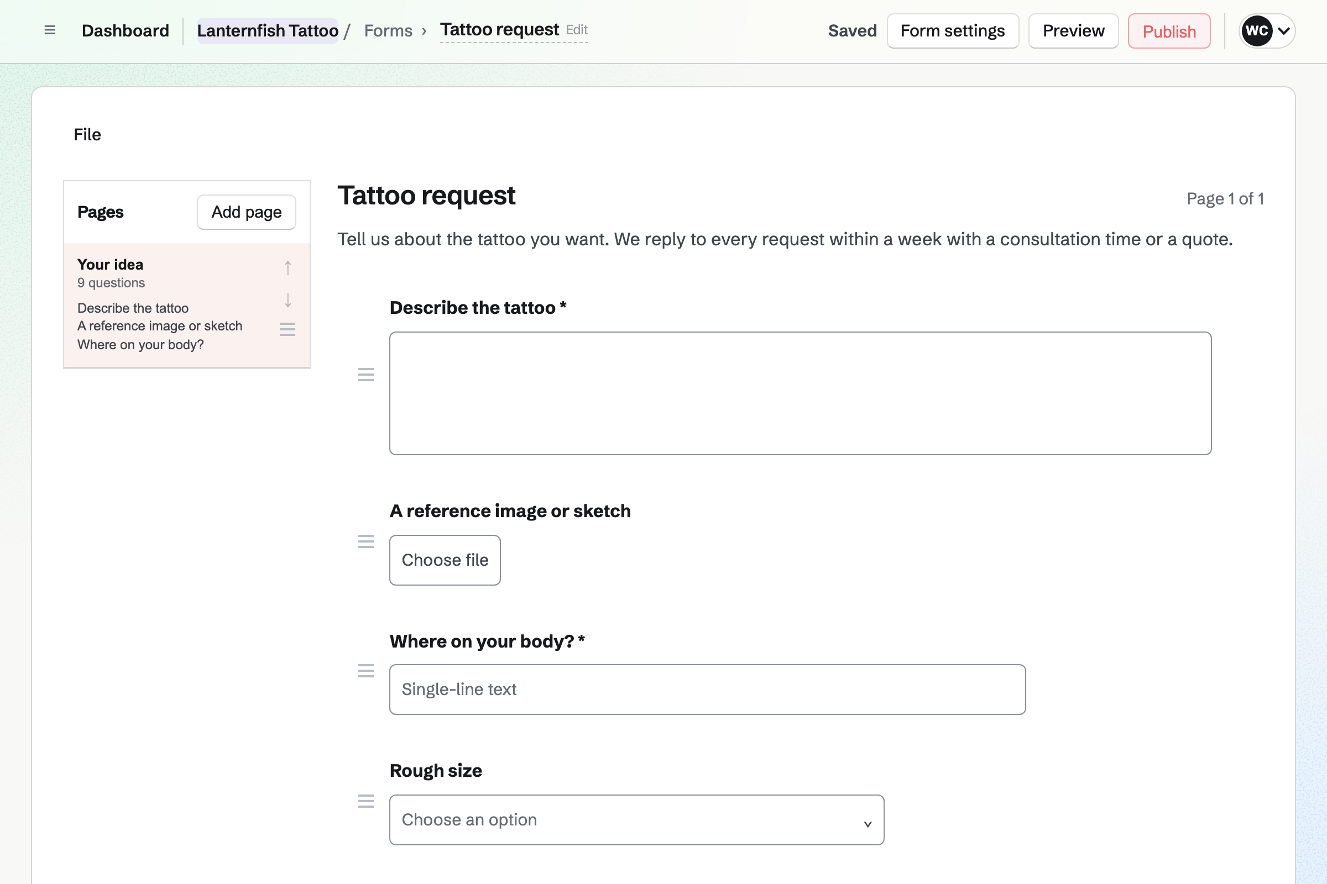Image resolution: width=1327 pixels, height=884 pixels.
Task: Click Choose file button
Action: (445, 560)
